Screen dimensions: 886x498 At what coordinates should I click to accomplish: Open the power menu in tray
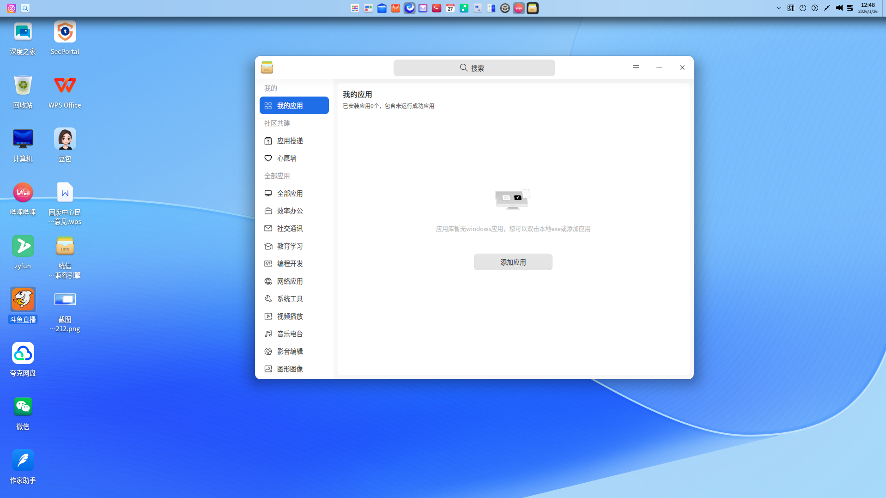click(x=803, y=8)
